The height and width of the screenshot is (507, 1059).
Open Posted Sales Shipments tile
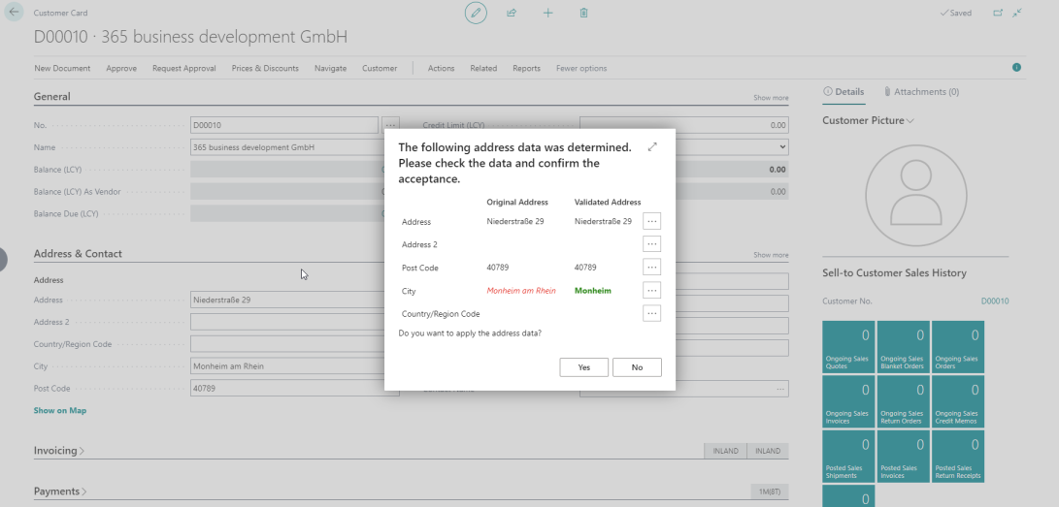pyautogui.click(x=848, y=456)
